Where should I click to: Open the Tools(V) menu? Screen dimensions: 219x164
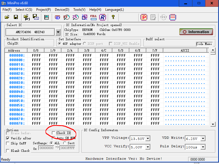(x=79, y=10)
